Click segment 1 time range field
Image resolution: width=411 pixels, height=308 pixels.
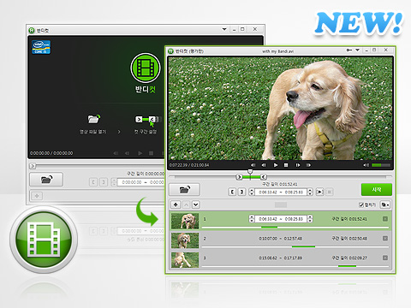tap(281, 219)
